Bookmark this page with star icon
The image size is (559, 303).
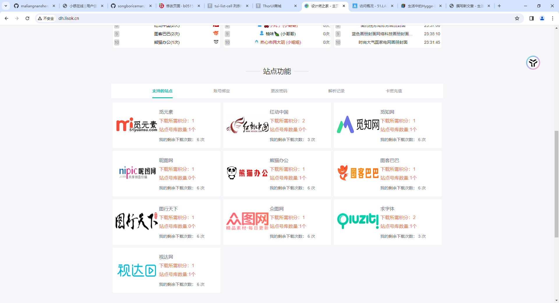pos(517,18)
